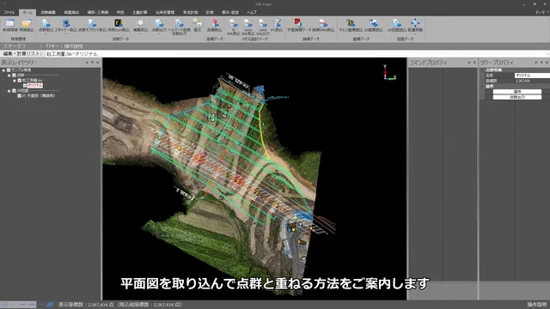Click the XYZ axis gizmo in viewport
The height and width of the screenshot is (309, 550).
coord(388,72)
